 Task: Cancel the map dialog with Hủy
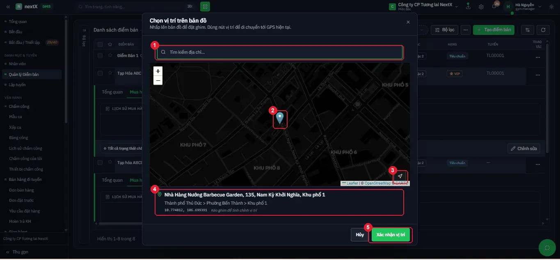click(360, 235)
